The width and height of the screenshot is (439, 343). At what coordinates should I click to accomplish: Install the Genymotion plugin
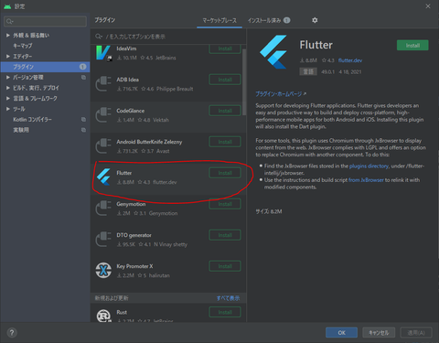[x=225, y=204]
